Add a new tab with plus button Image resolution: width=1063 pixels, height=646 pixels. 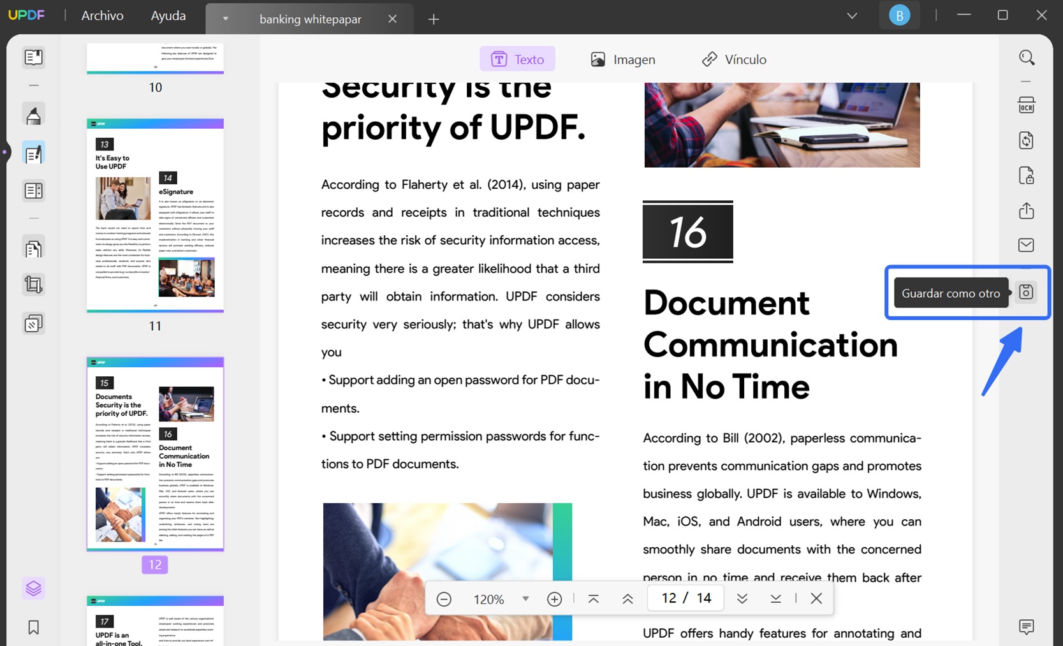pyautogui.click(x=434, y=19)
